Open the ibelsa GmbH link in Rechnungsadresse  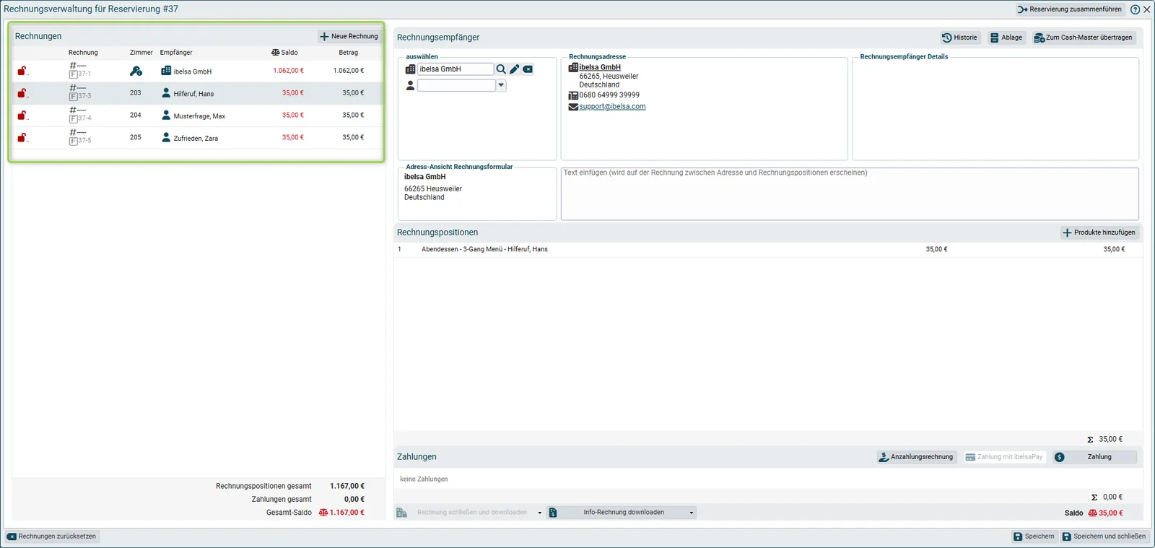coord(600,67)
